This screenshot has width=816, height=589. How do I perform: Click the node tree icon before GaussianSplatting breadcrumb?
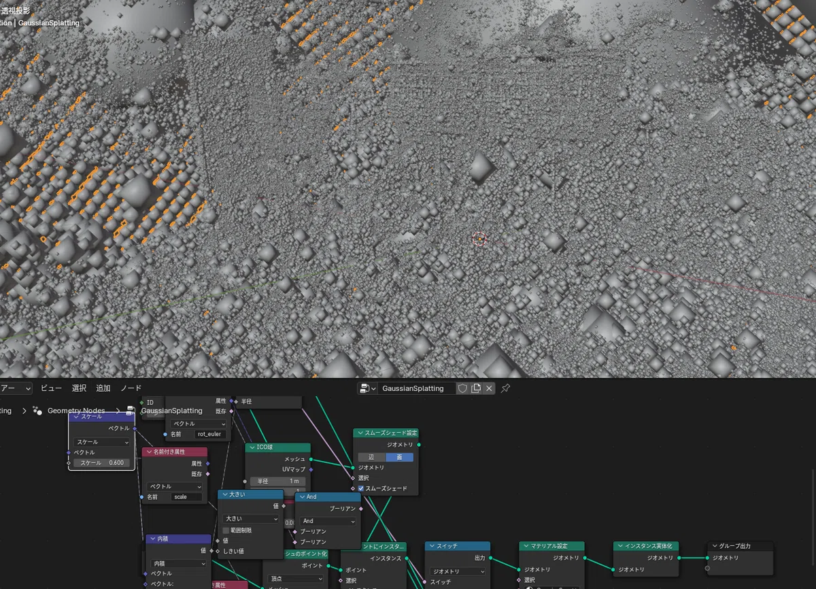pos(131,411)
